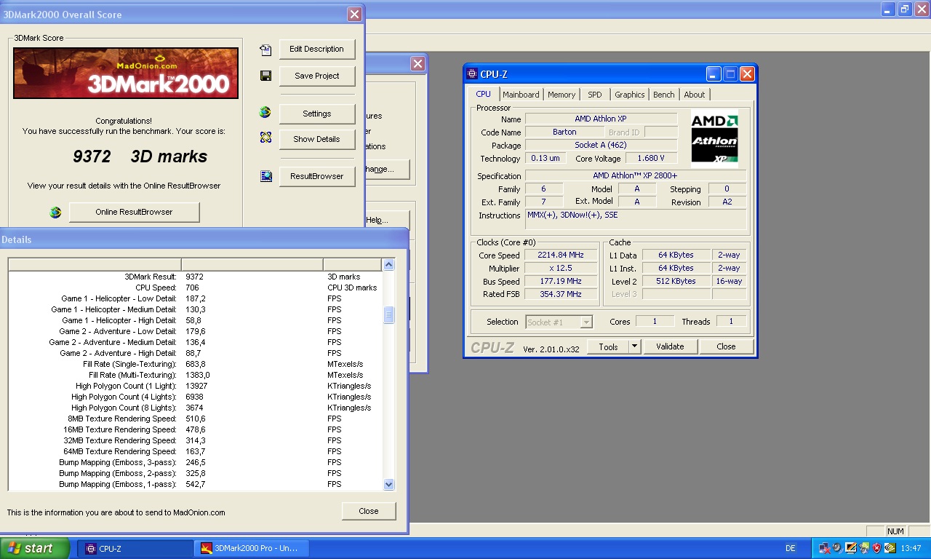Click the red security shield tray icon
The width and height of the screenshot is (931, 559).
(x=876, y=548)
